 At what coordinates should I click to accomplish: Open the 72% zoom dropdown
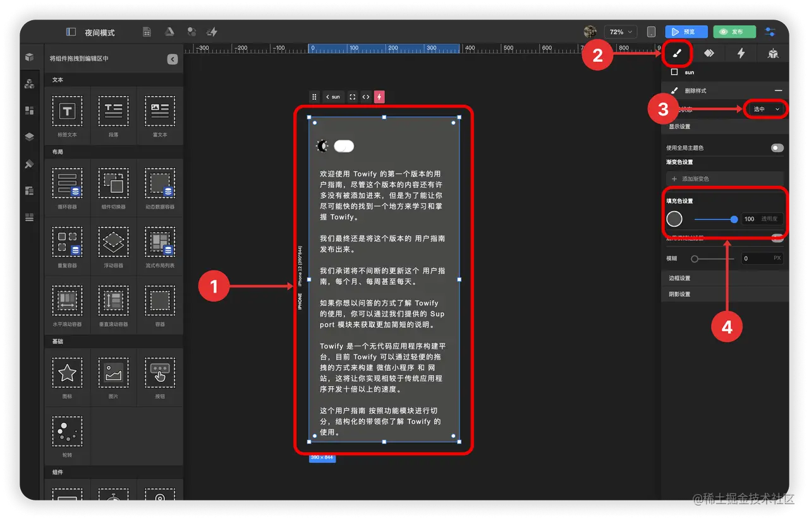coord(620,32)
